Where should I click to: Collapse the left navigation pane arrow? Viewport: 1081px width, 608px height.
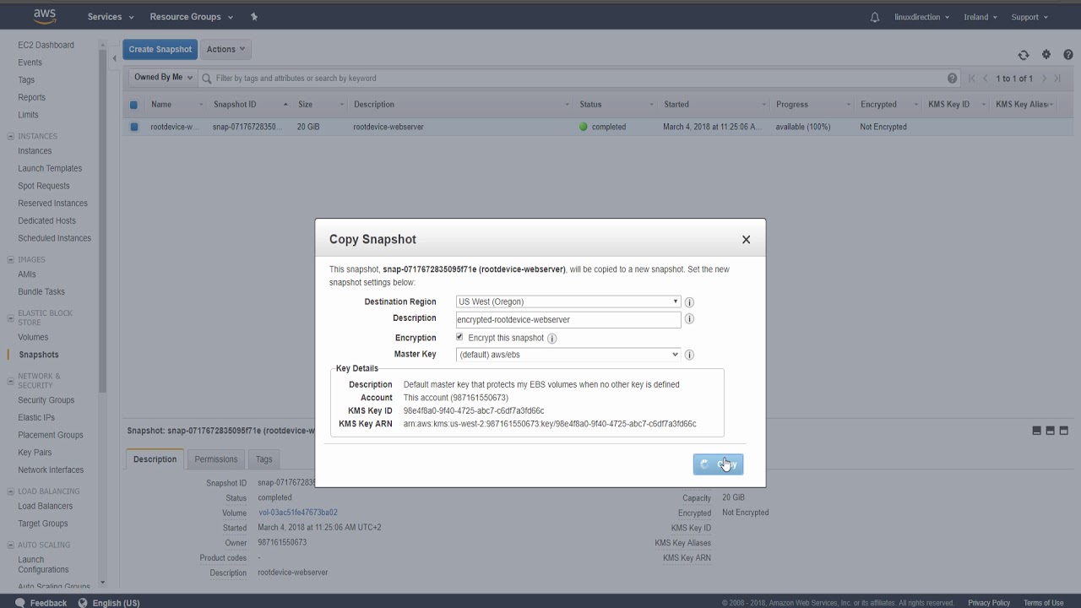(115, 58)
